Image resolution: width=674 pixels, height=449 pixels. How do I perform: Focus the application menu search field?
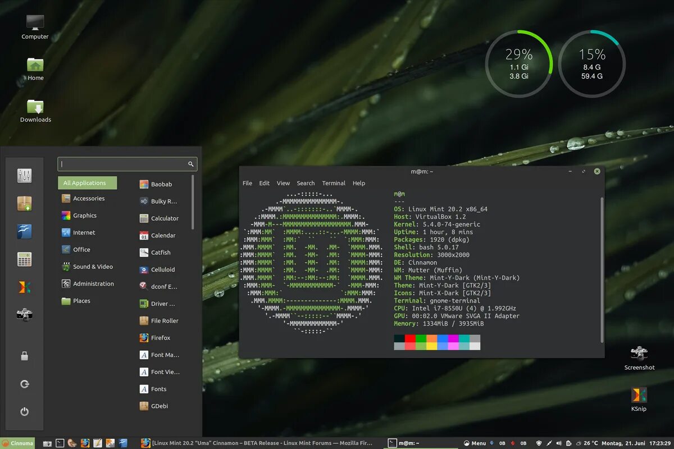point(127,164)
